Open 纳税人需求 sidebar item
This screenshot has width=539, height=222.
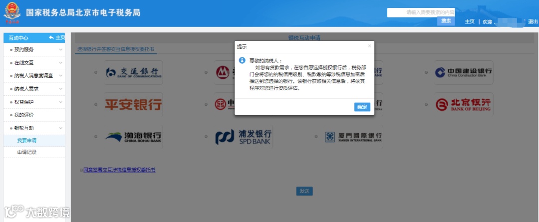[x=34, y=89]
